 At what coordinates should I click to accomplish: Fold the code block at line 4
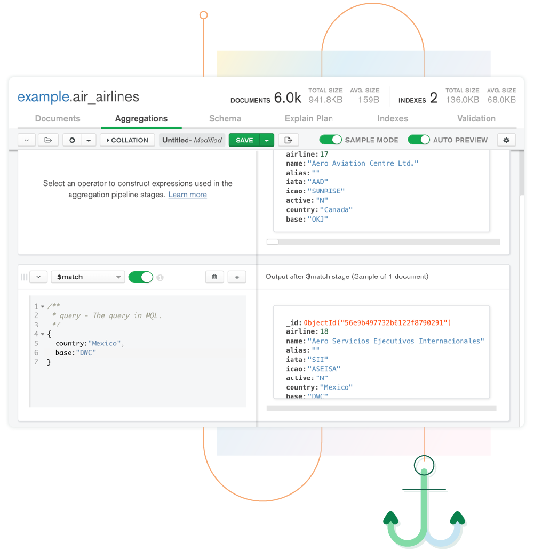pyautogui.click(x=43, y=334)
